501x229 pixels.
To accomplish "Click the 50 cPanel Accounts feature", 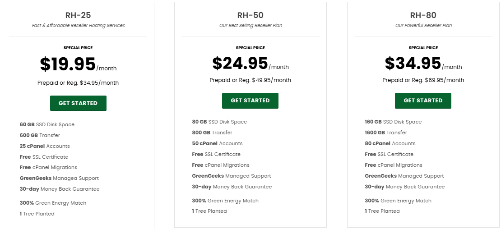I will 217,143.
